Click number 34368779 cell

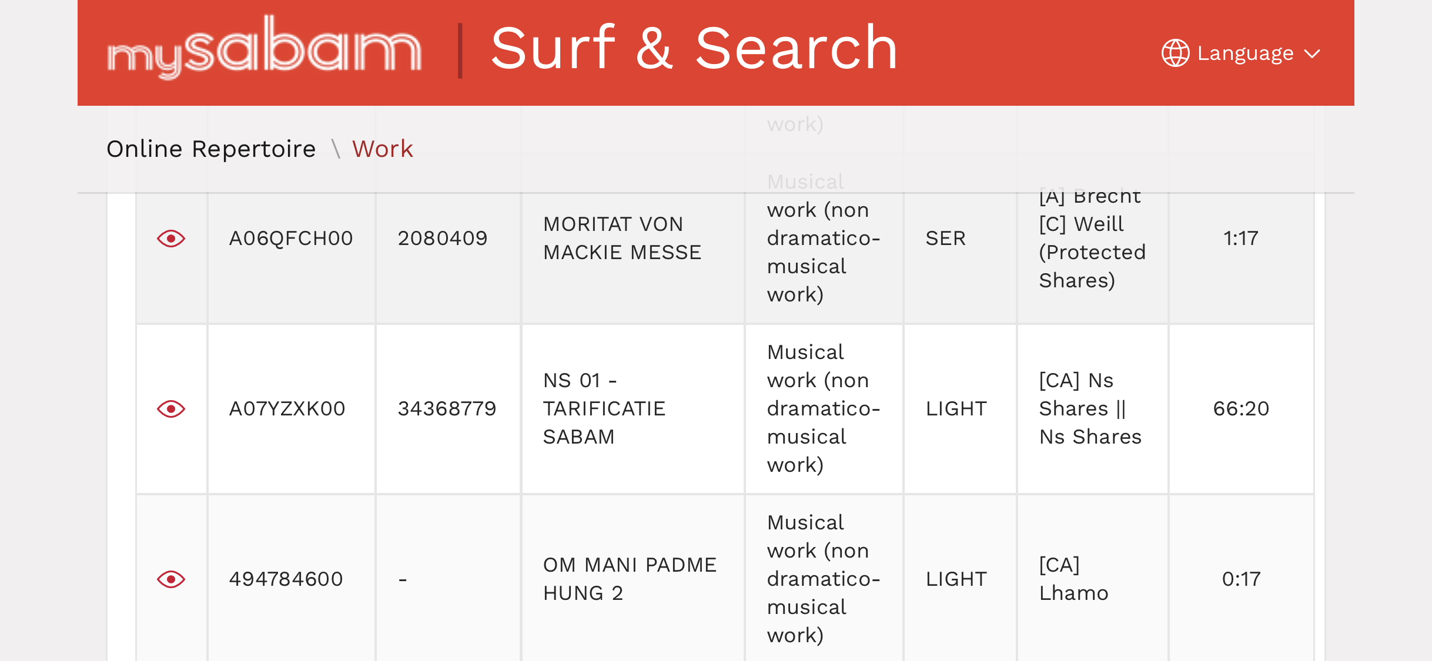(447, 409)
